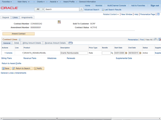Click the Bundle input field
Viewport: 161px width, 120px height.
pos(106,53)
